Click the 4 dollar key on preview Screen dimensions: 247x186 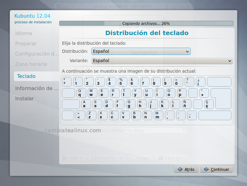click(x=111, y=82)
